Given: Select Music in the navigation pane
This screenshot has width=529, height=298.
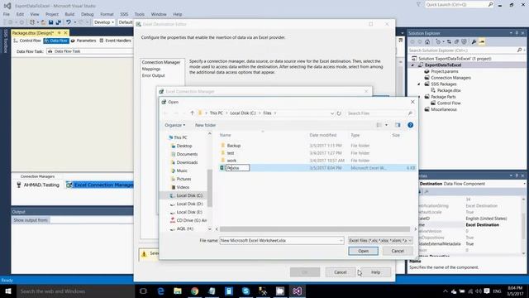Looking at the screenshot, I should pyautogui.click(x=182, y=171).
